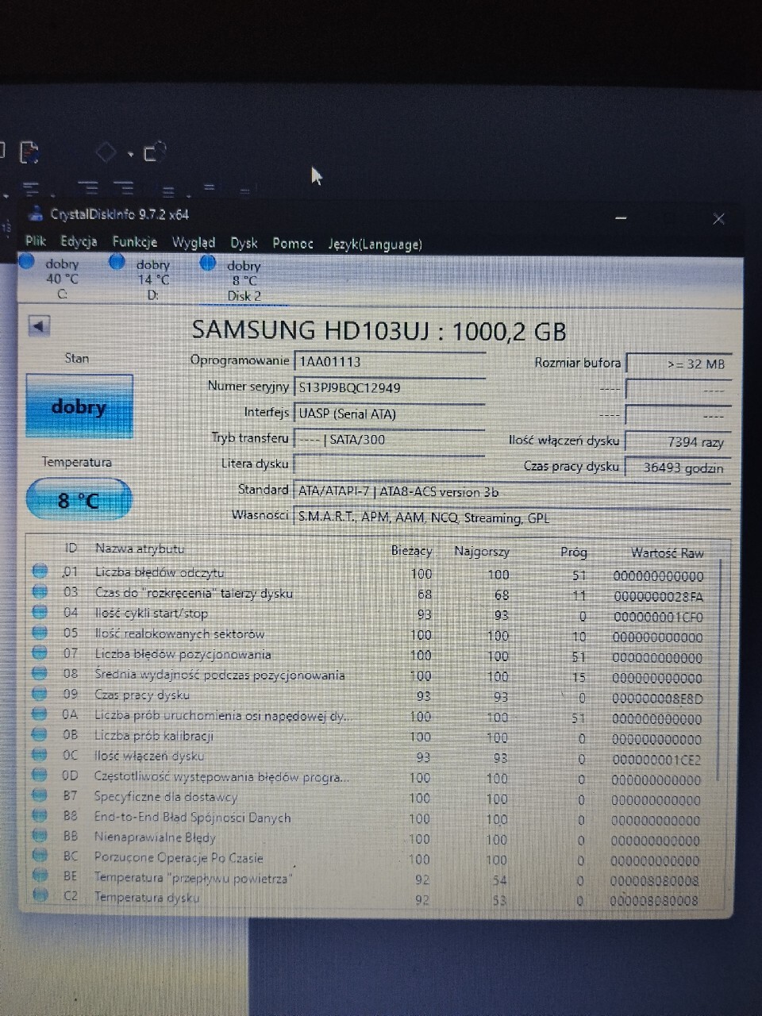
Task: Click the raw value 0000000028FA
Action: point(658,596)
